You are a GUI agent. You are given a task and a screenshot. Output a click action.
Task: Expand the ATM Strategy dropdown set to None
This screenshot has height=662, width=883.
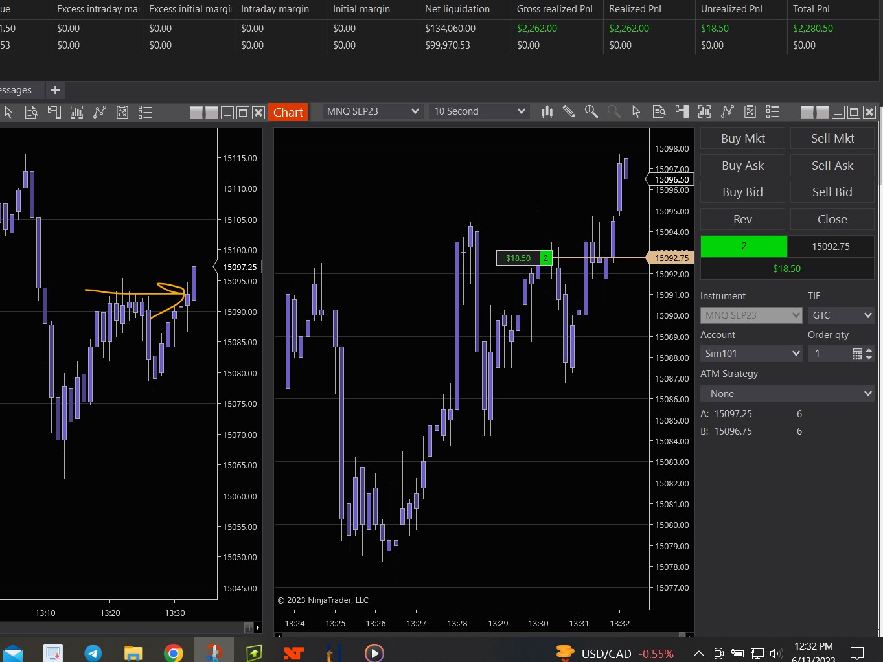[x=787, y=394]
